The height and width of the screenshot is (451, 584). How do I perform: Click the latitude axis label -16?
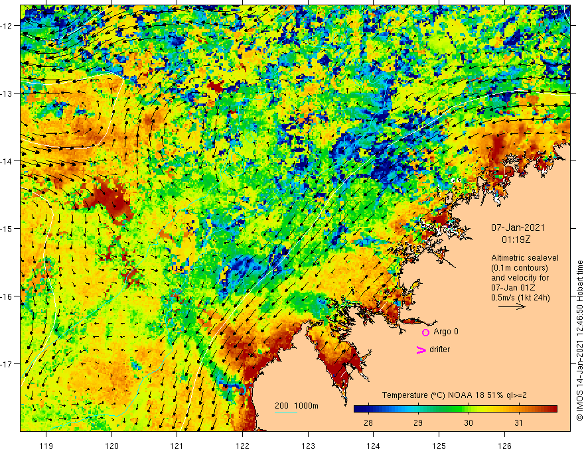(7, 296)
